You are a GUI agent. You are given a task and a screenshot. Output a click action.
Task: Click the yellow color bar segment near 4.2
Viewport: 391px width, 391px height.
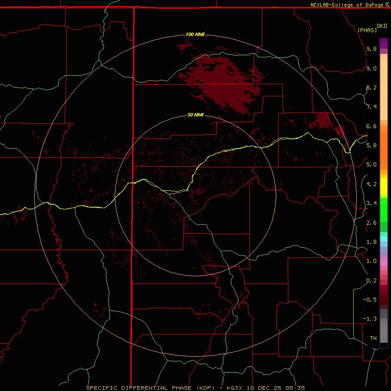click(x=384, y=186)
